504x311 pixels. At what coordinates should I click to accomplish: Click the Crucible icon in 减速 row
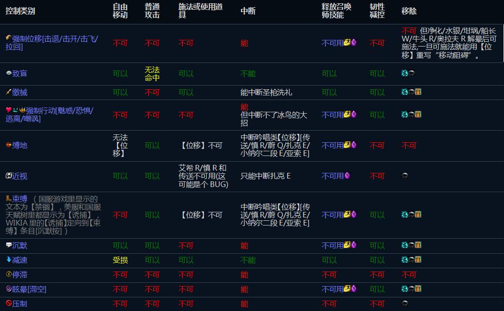pyautogui.click(x=418, y=259)
